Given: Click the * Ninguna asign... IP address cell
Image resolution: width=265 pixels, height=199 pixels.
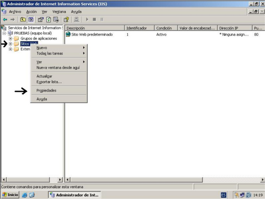Looking at the screenshot, I should coord(234,34).
